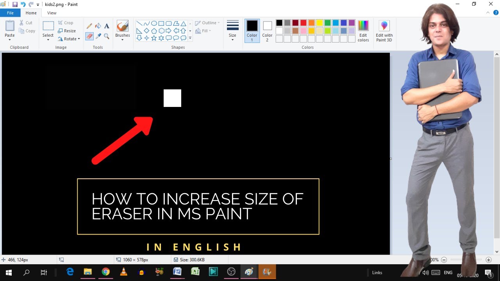Select the Pencil tool

coord(89,26)
